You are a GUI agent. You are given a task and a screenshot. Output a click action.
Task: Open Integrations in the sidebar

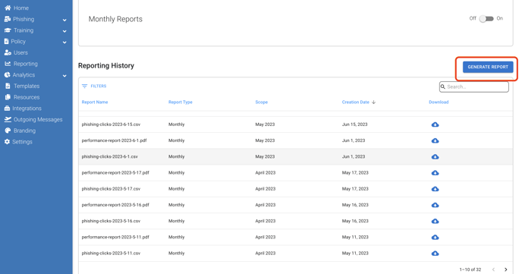pos(27,109)
